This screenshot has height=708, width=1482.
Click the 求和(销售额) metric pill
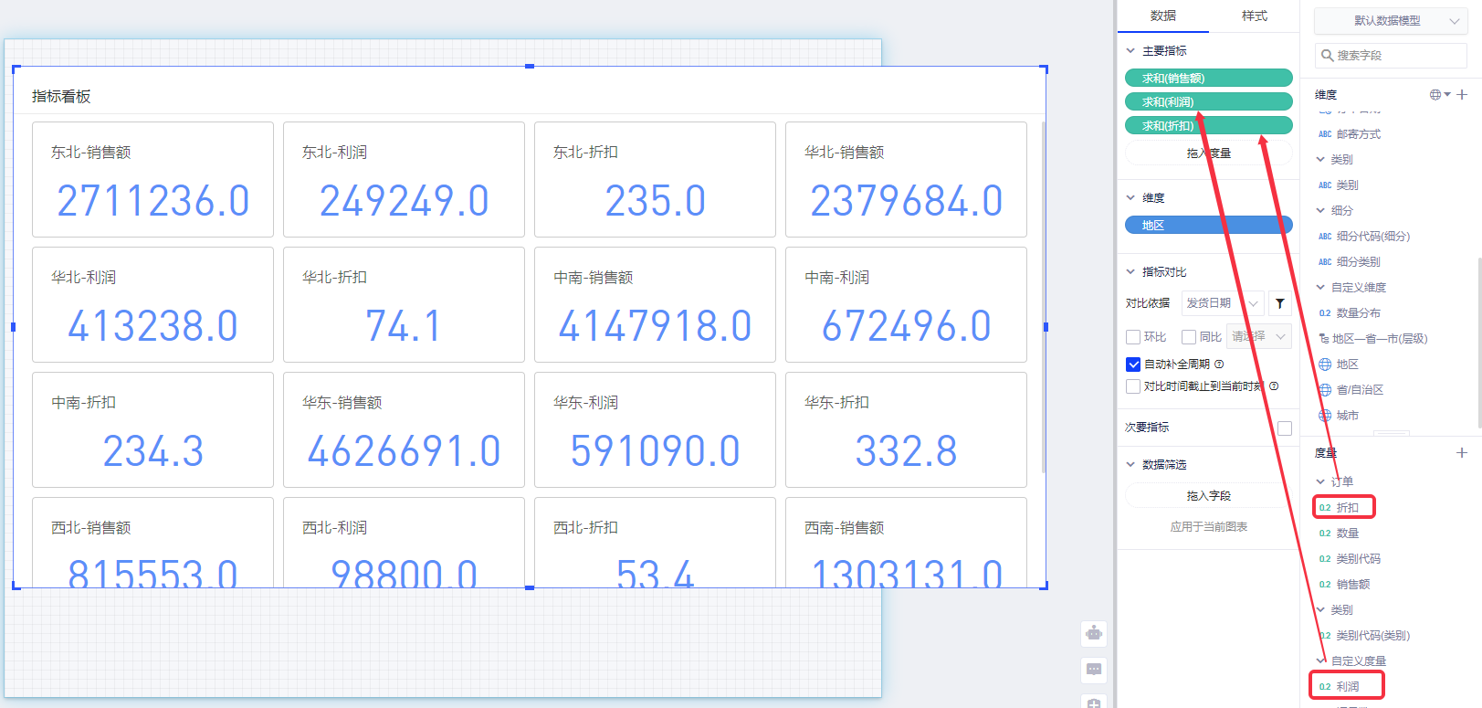(1208, 79)
